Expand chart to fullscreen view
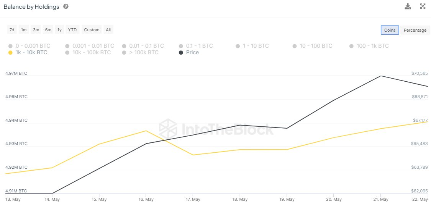 [x=423, y=6]
